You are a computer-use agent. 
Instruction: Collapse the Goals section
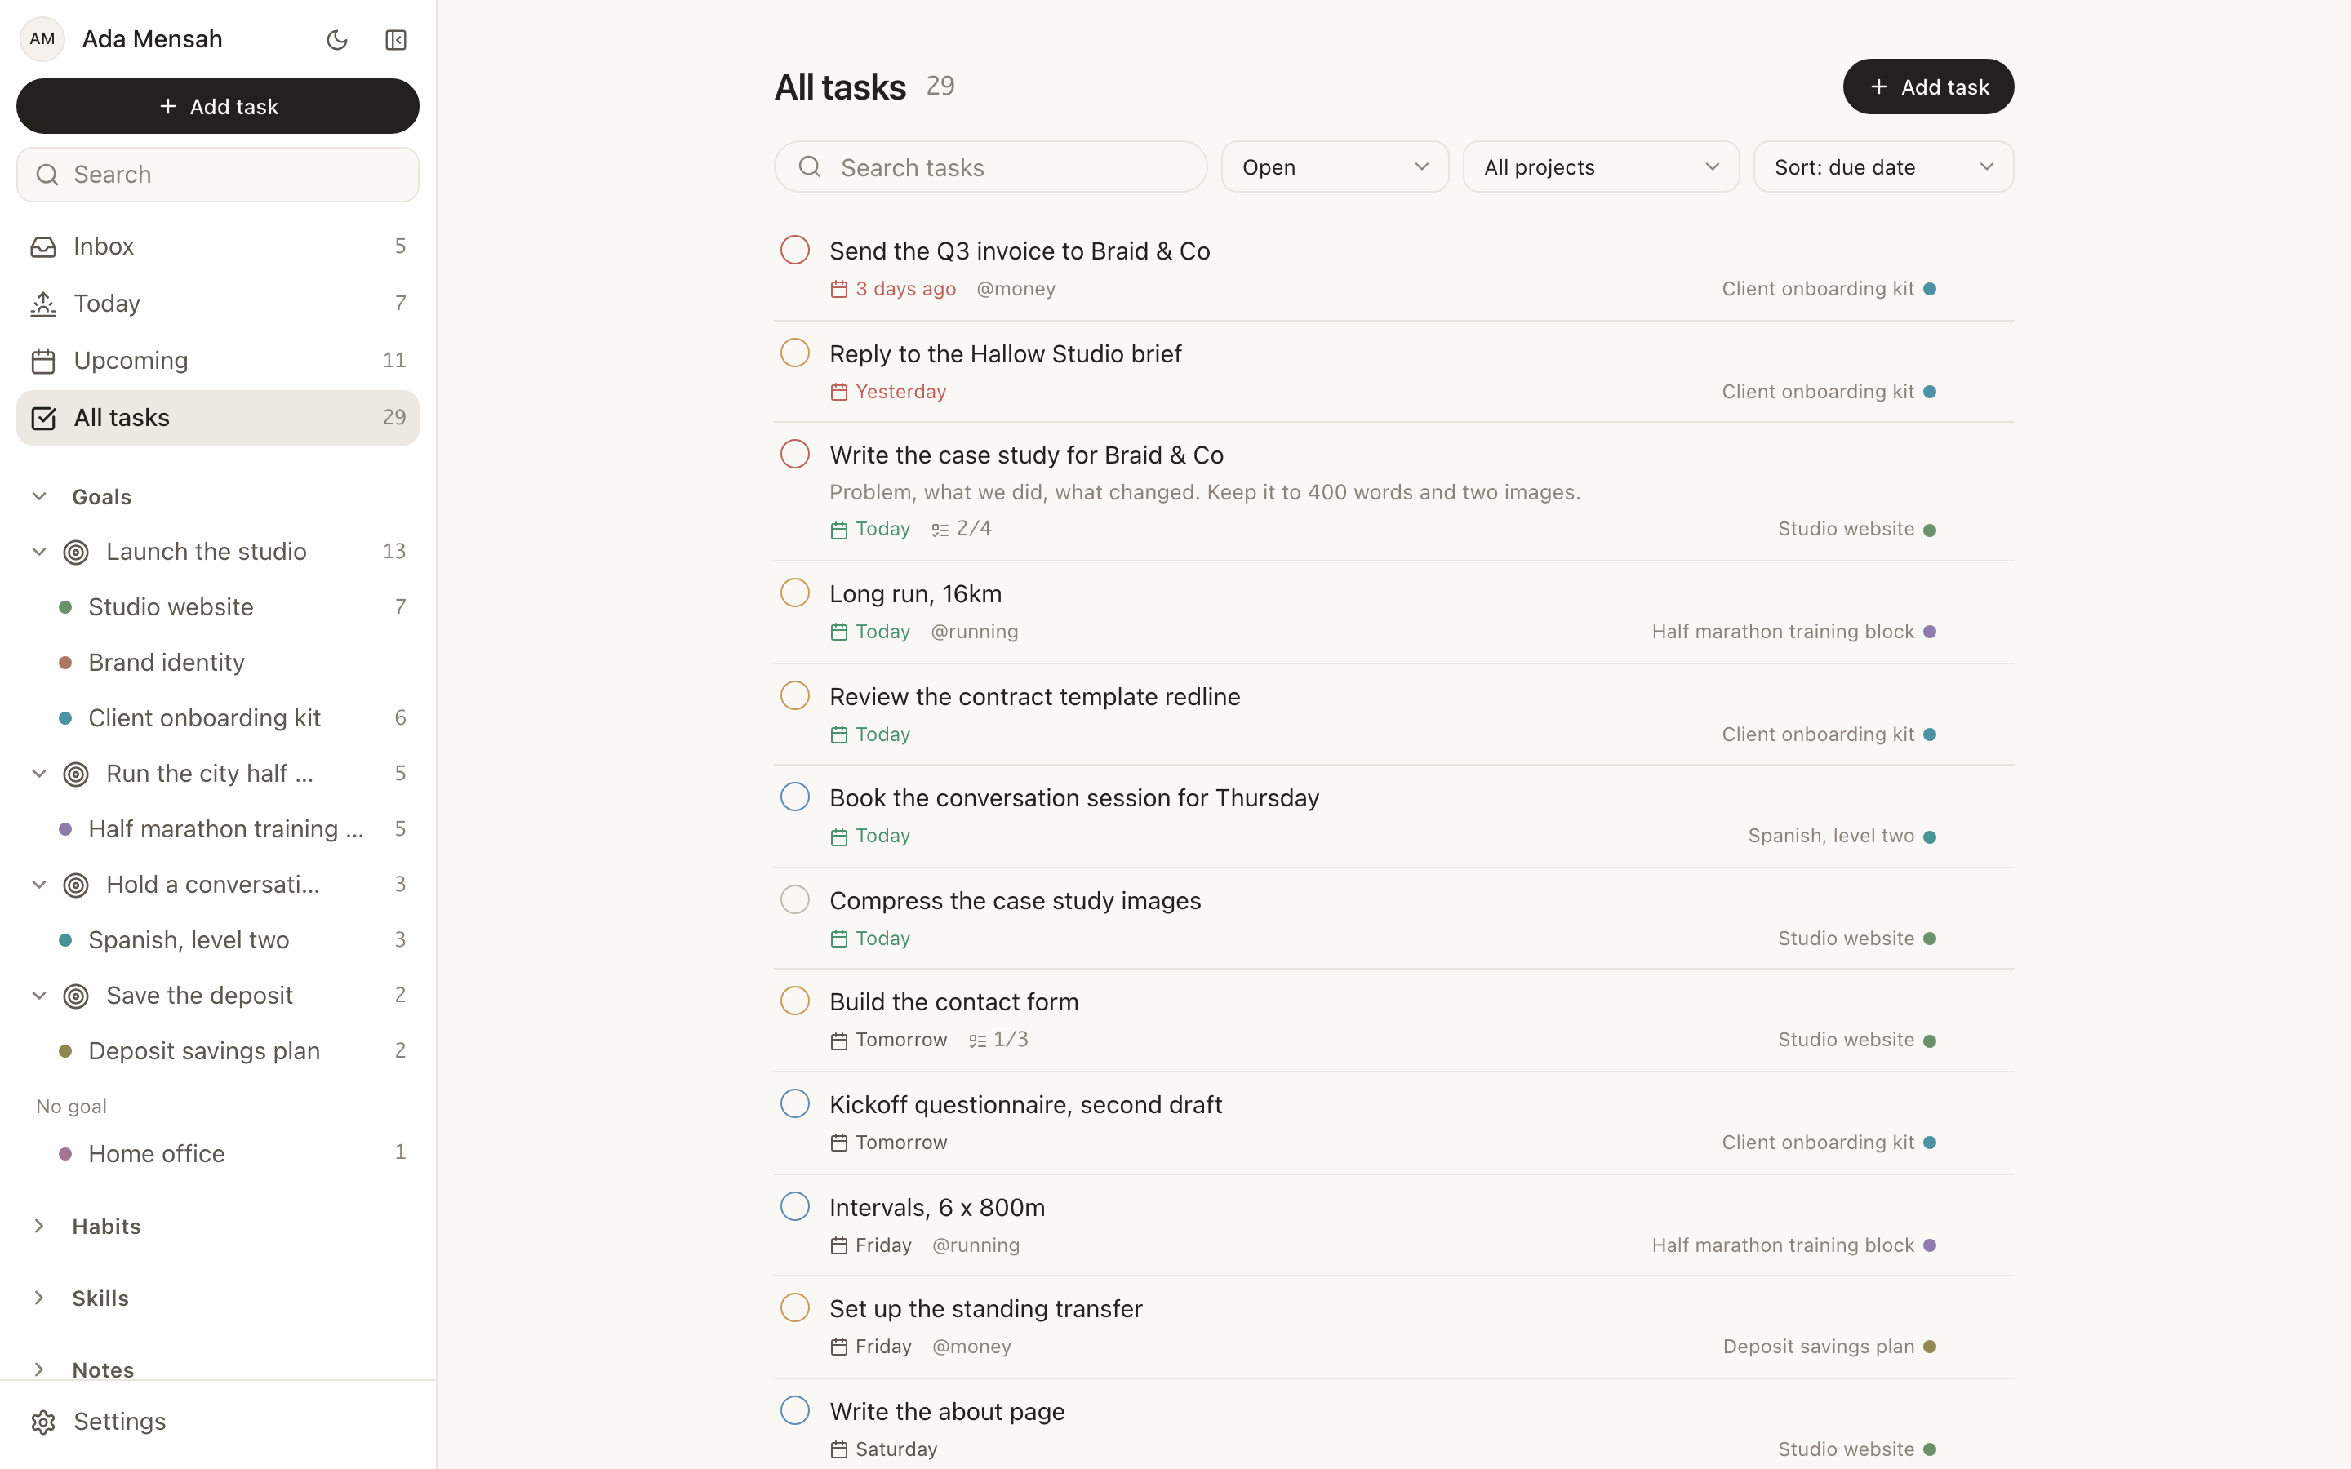(x=39, y=496)
